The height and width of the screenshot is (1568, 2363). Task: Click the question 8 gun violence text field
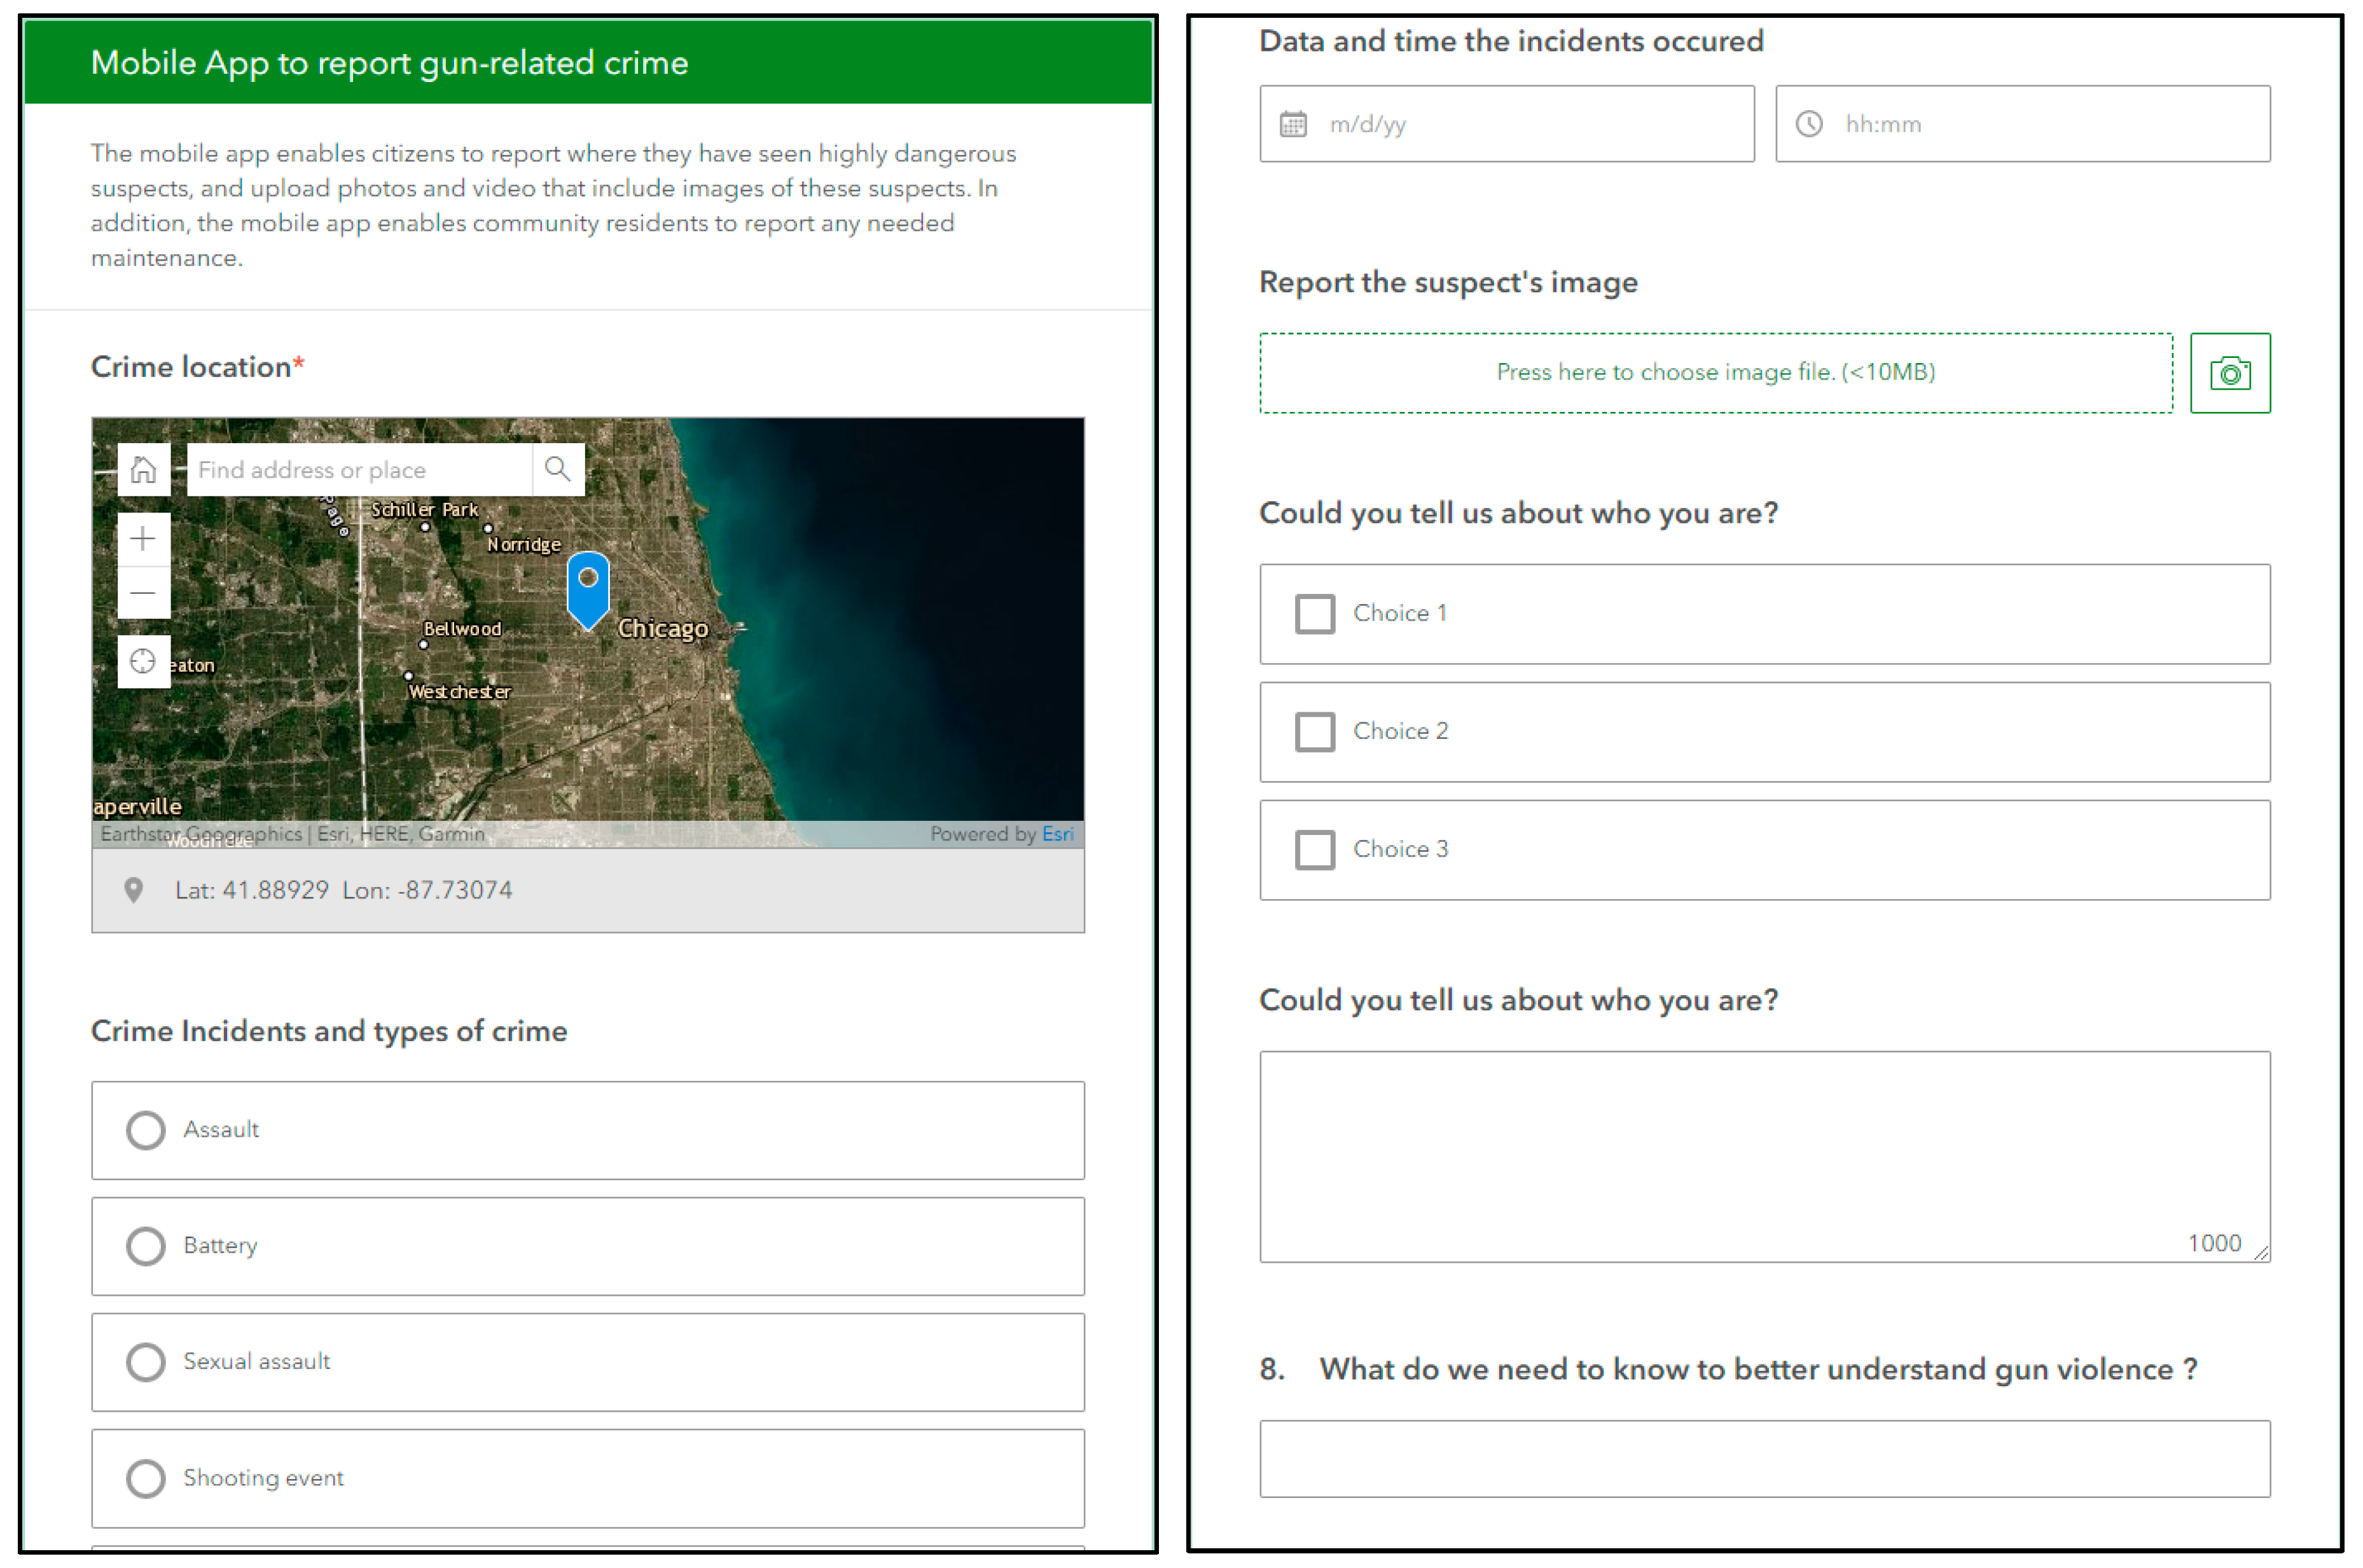click(x=1764, y=1458)
